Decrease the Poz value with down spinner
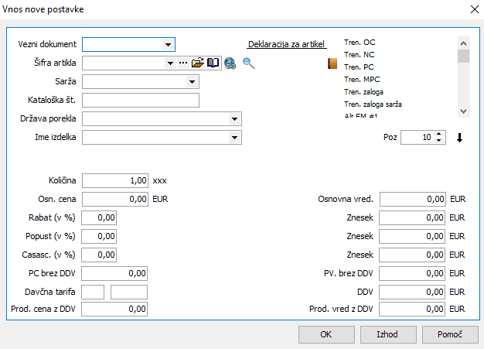 (439, 141)
